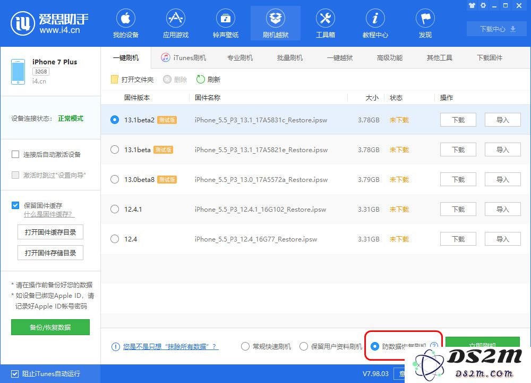Image resolution: width=531 pixels, height=383 pixels.
Task: Click the 删除 delete icon
Action: [x=167, y=79]
